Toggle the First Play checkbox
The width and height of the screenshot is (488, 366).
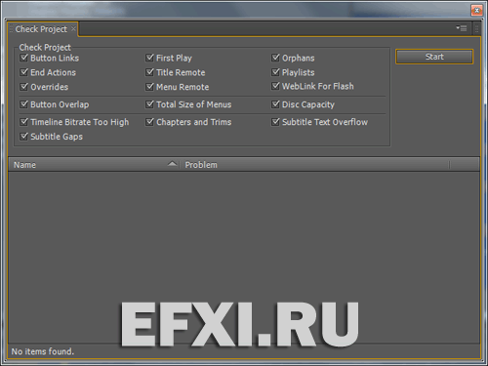(149, 58)
